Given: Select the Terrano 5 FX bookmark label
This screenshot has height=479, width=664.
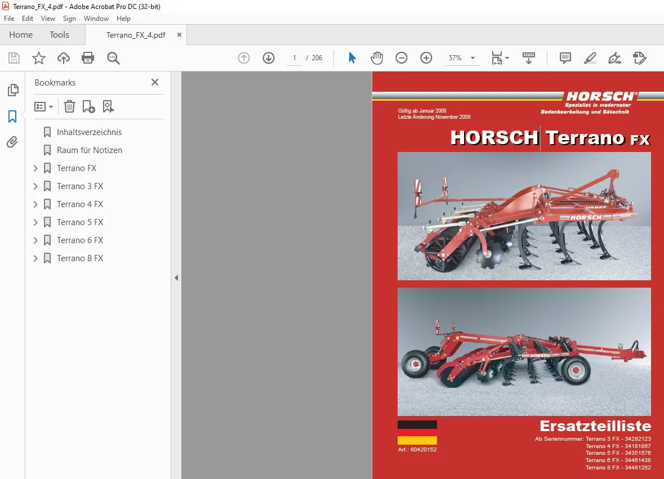Looking at the screenshot, I should (80, 222).
